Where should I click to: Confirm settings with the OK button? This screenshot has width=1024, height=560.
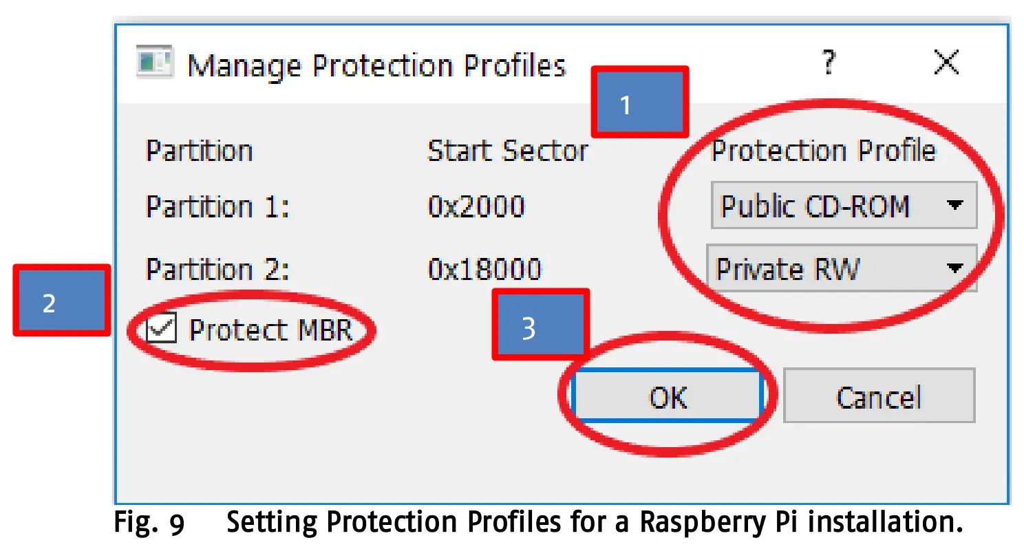[x=666, y=396]
